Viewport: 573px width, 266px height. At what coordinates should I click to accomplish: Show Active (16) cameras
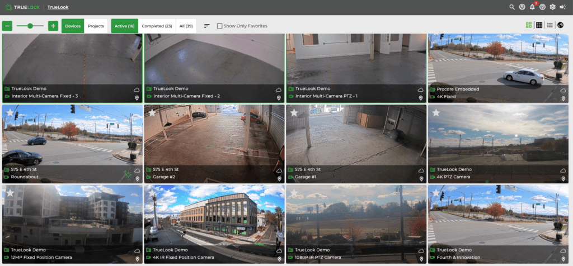point(125,26)
